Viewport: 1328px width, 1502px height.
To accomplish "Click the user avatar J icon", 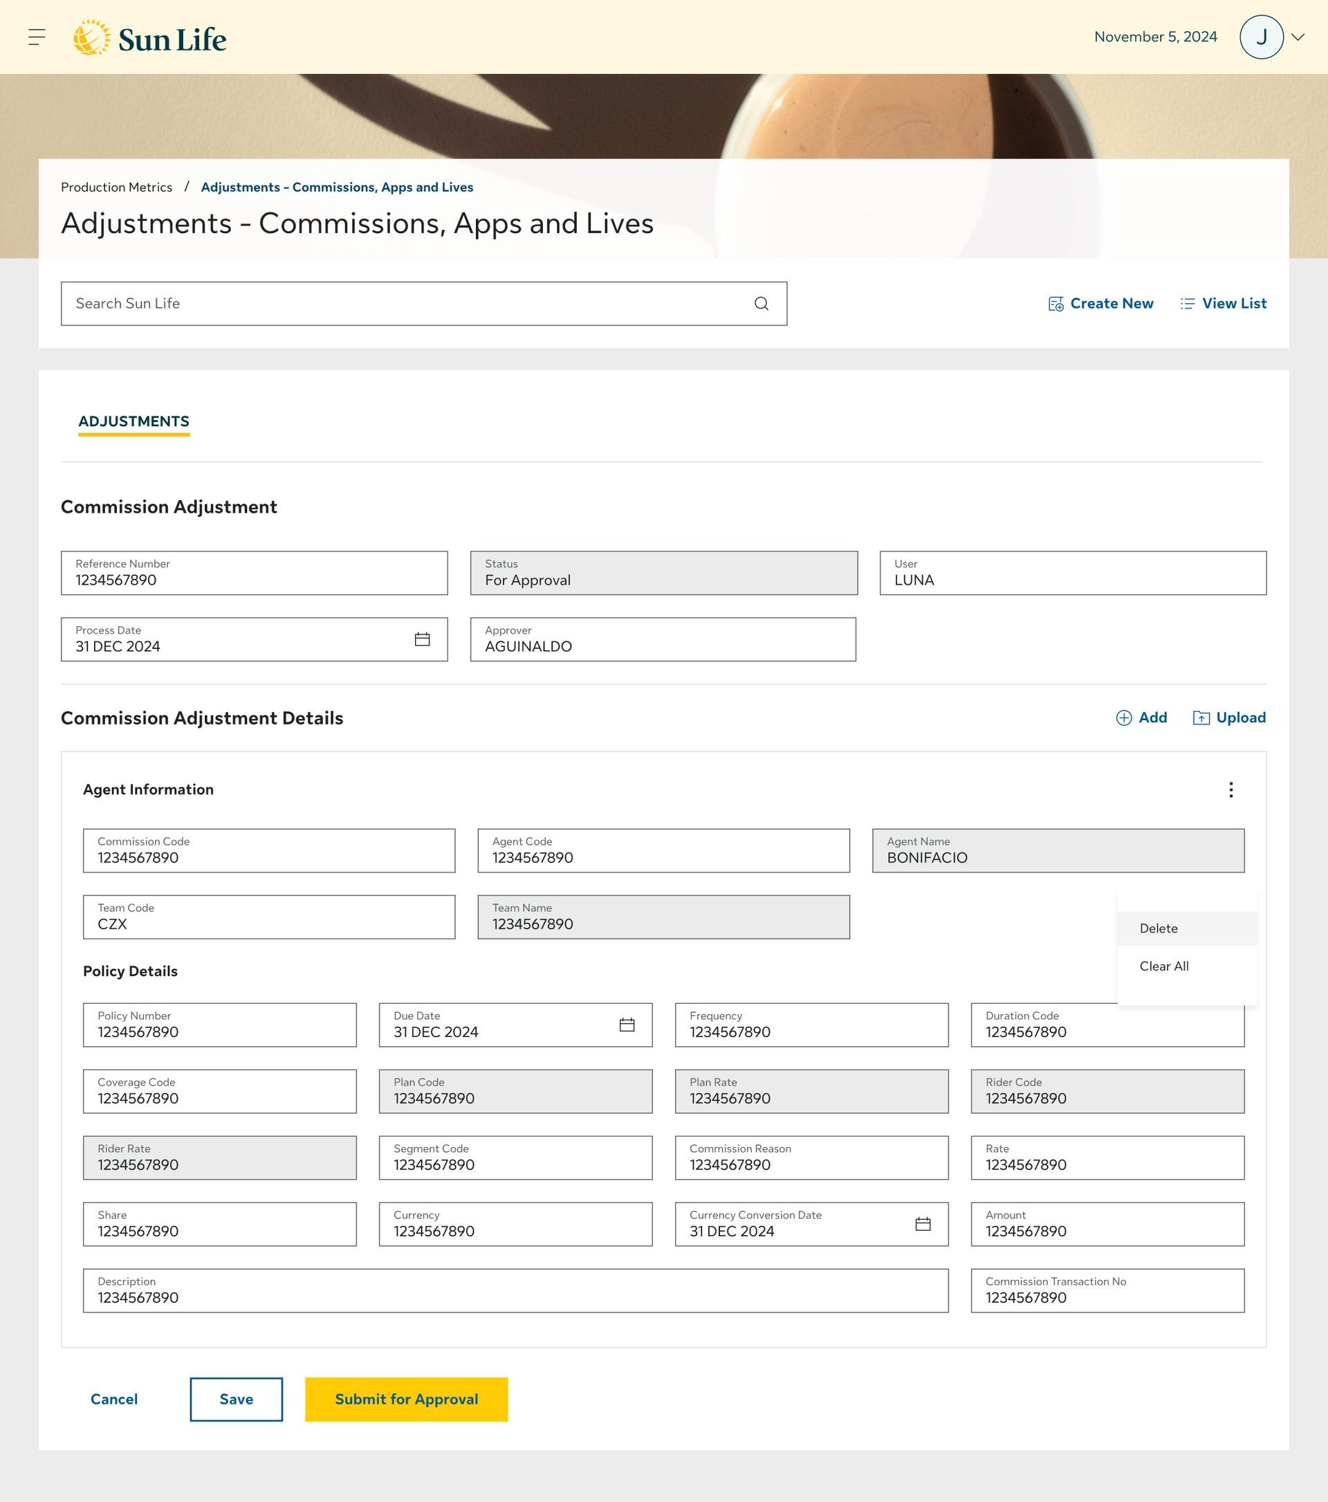I will point(1260,37).
